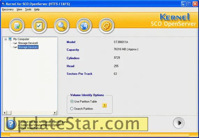Screen dimensions: 199x138
Task: Open the Tools menu
Action: (28, 9)
